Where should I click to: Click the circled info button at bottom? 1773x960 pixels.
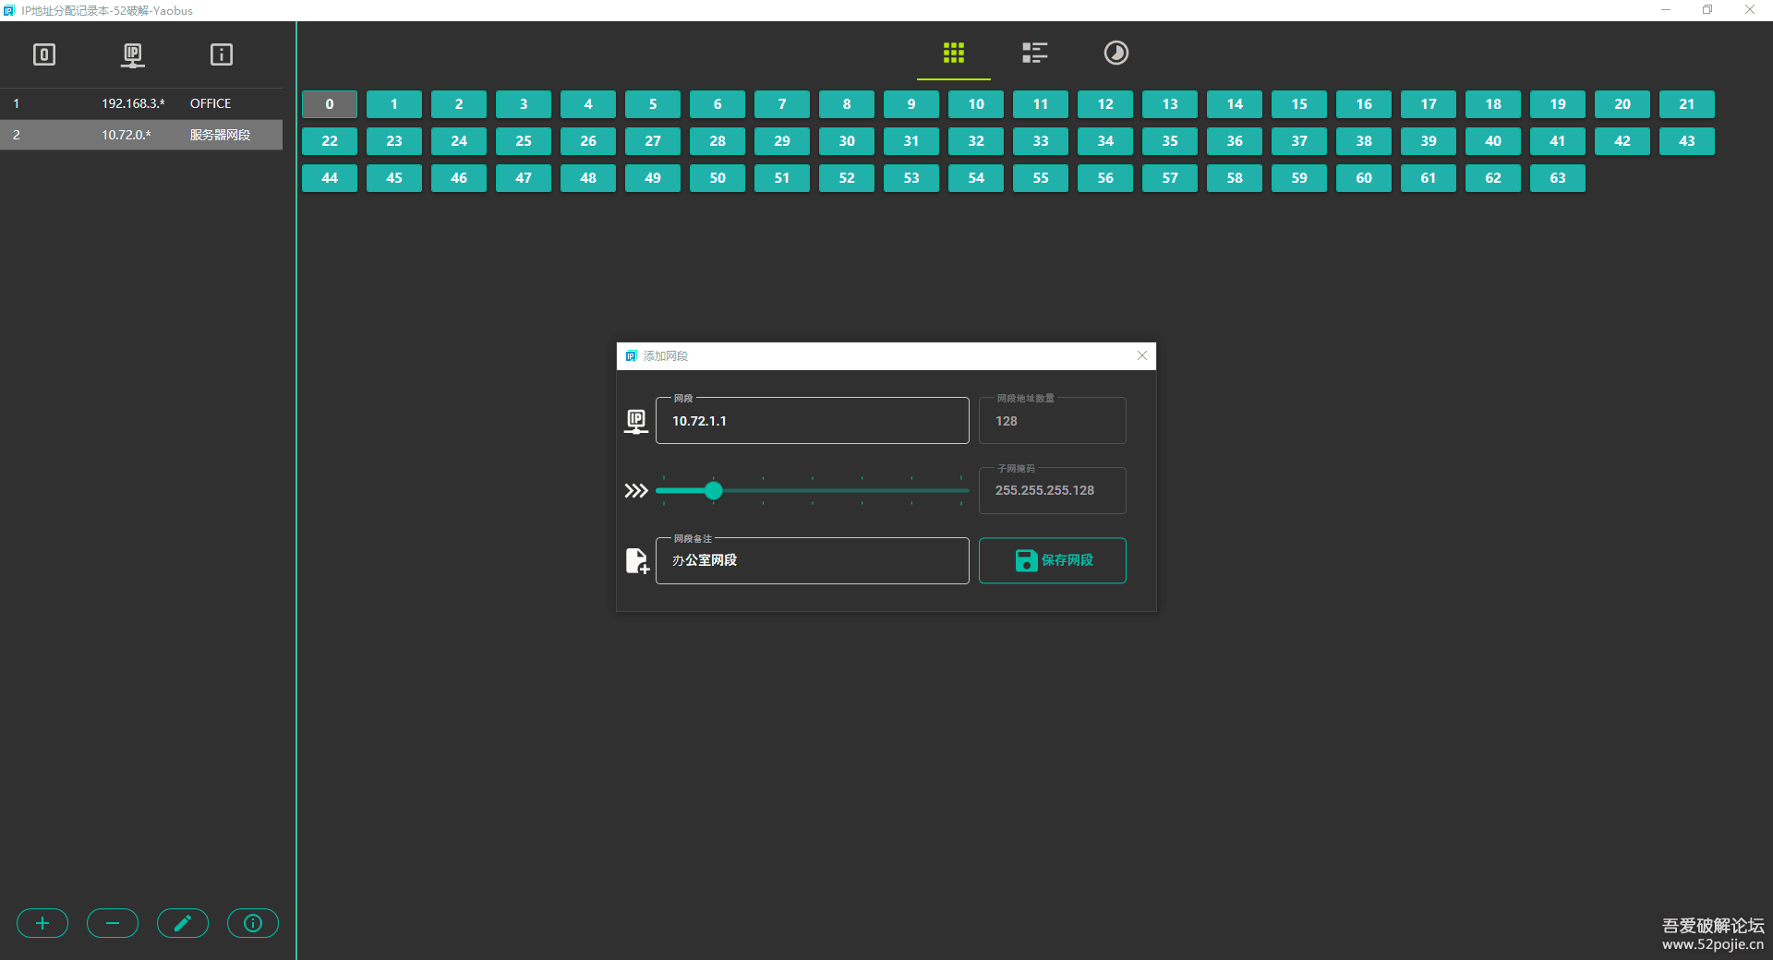pyautogui.click(x=253, y=923)
